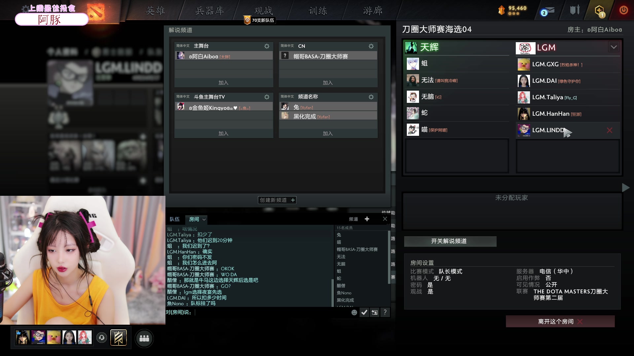Click the chat log scrollbar

[x=332, y=293]
